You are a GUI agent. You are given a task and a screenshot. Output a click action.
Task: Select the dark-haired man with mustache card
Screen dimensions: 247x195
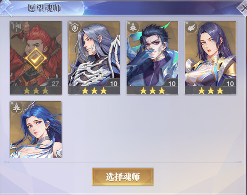tap(152, 58)
